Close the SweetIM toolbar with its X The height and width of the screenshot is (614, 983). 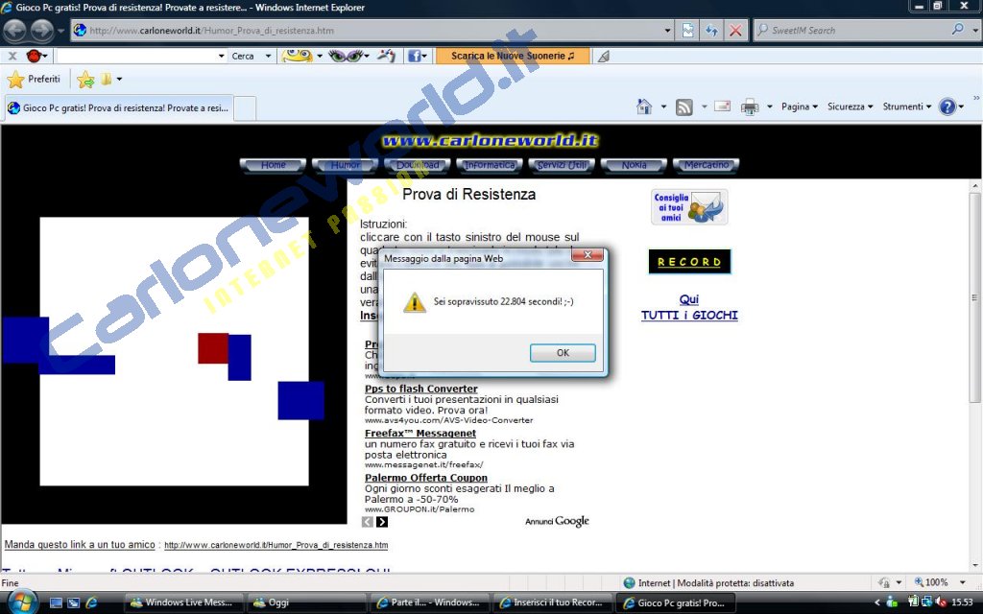point(12,56)
